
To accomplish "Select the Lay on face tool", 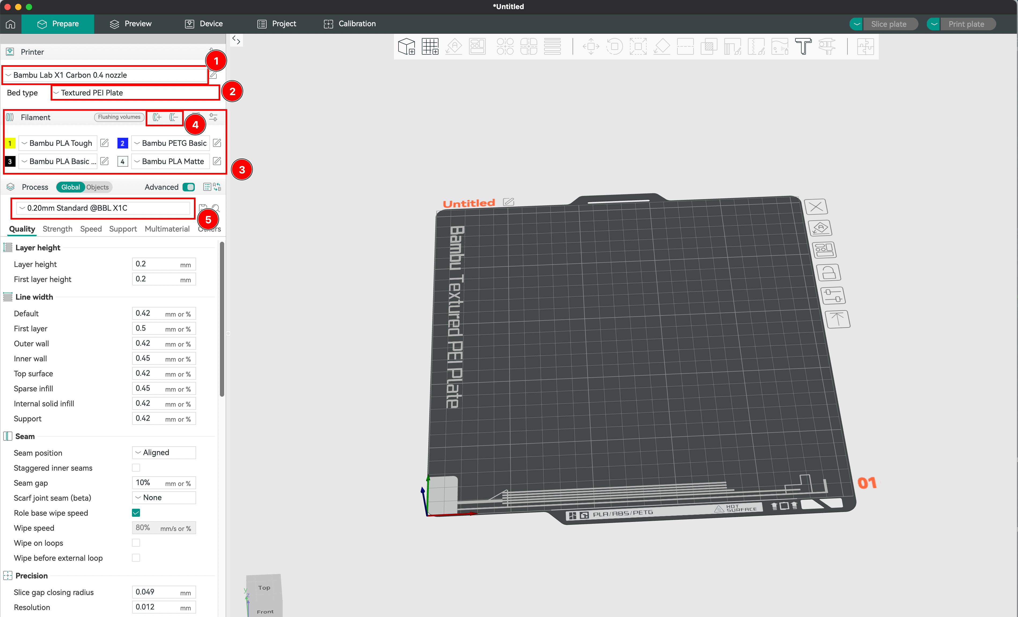I will pyautogui.click(x=661, y=47).
